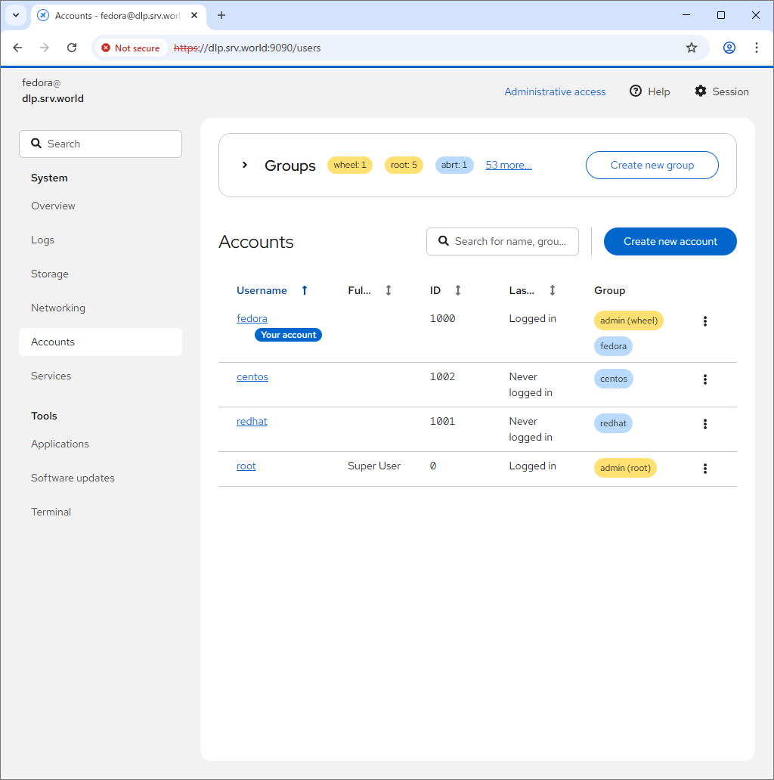Click Create new group
774x780 pixels.
652,166
